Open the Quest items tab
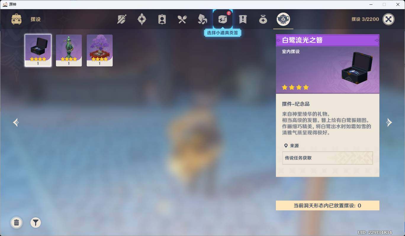405x236 pixels. (x=243, y=19)
